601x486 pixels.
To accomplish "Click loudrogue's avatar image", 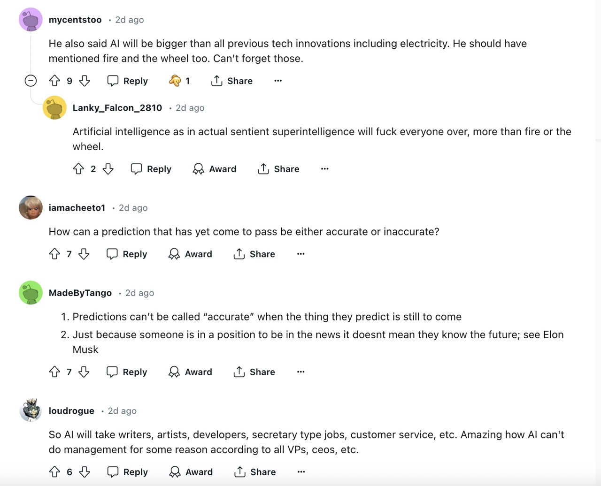I will pyautogui.click(x=30, y=410).
